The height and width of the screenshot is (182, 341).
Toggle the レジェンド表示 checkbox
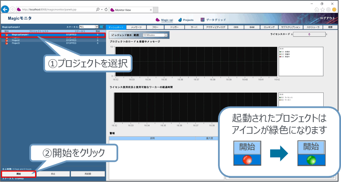point(113,35)
